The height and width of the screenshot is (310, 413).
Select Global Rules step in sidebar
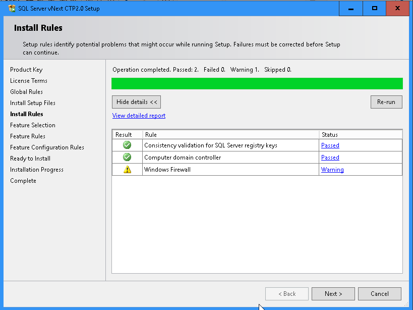pos(26,92)
